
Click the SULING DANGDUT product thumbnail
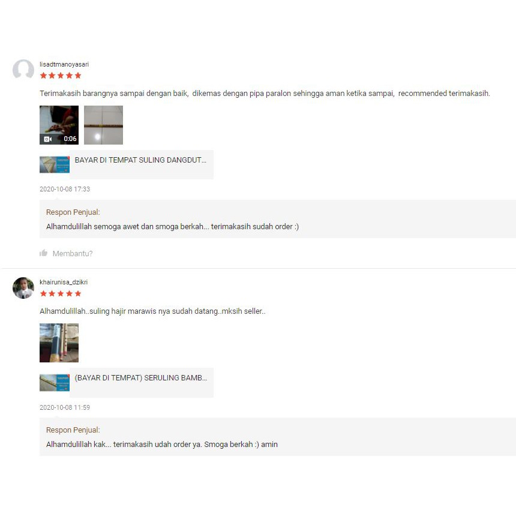[55, 164]
